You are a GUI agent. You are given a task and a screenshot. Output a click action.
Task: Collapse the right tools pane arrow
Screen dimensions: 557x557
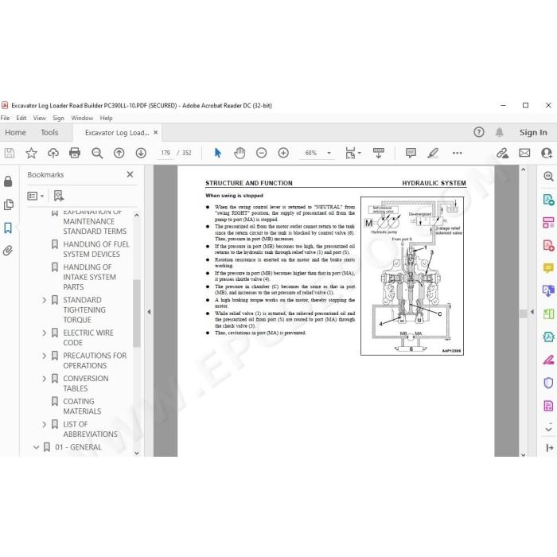[x=532, y=312]
